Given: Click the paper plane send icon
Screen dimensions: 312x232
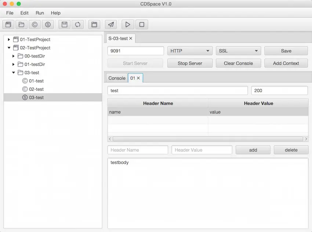Looking at the screenshot, I should coord(111,25).
